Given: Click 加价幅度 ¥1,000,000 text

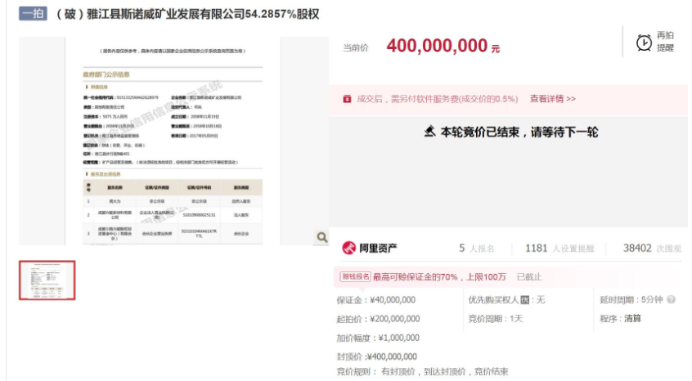Looking at the screenshot, I should (x=378, y=338).
